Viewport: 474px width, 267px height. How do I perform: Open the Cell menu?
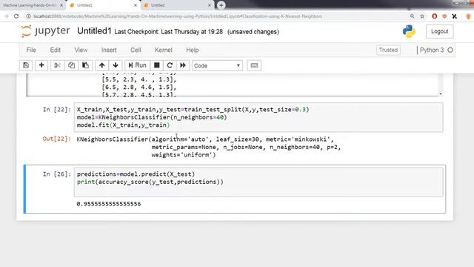[x=136, y=50]
